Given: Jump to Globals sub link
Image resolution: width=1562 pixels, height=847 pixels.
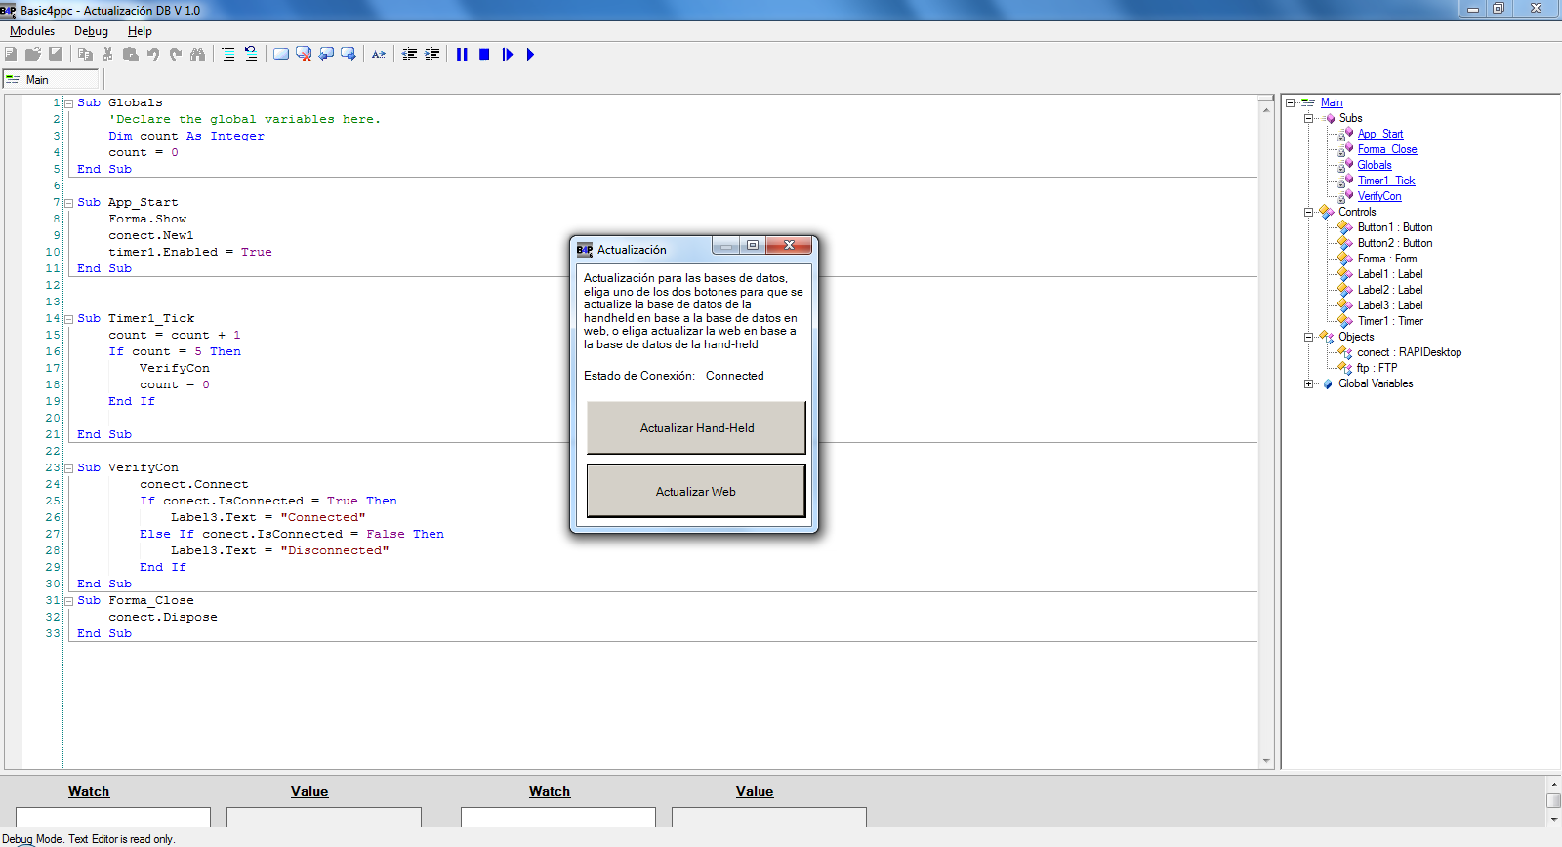Looking at the screenshot, I should coord(1375,165).
